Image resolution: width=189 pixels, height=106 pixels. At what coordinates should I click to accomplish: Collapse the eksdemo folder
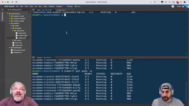(9, 23)
